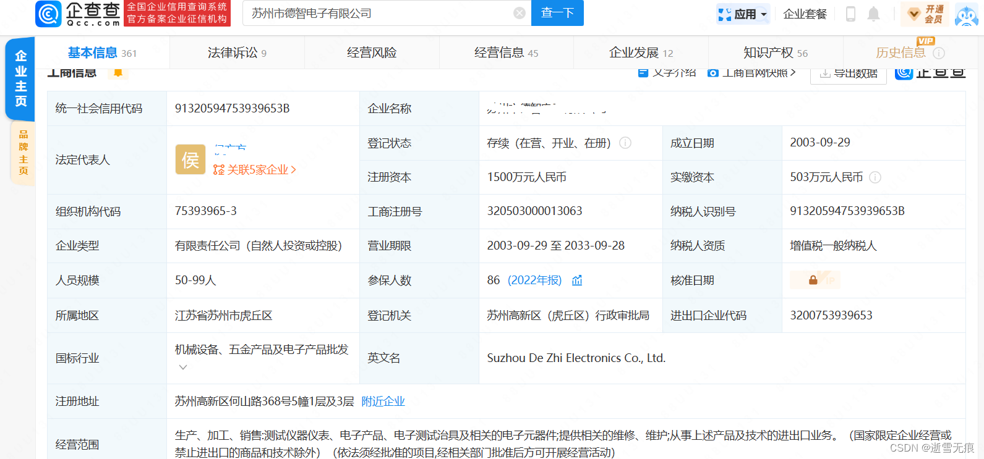Switch to 经营风险 tab
Screen dimensions: 984x459
[372, 53]
